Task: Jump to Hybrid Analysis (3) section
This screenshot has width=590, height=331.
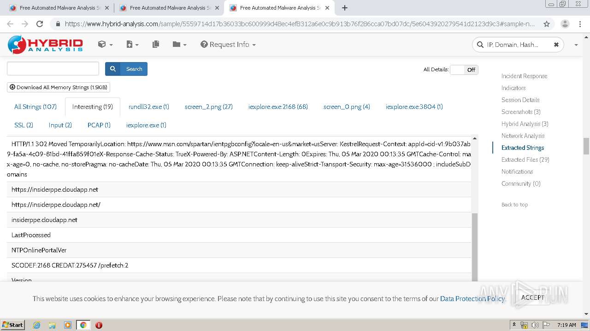Action: [x=525, y=124]
